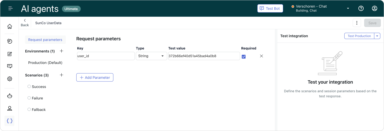
Task: Uncheck the Required checkbox for user_id
Action: point(244,56)
